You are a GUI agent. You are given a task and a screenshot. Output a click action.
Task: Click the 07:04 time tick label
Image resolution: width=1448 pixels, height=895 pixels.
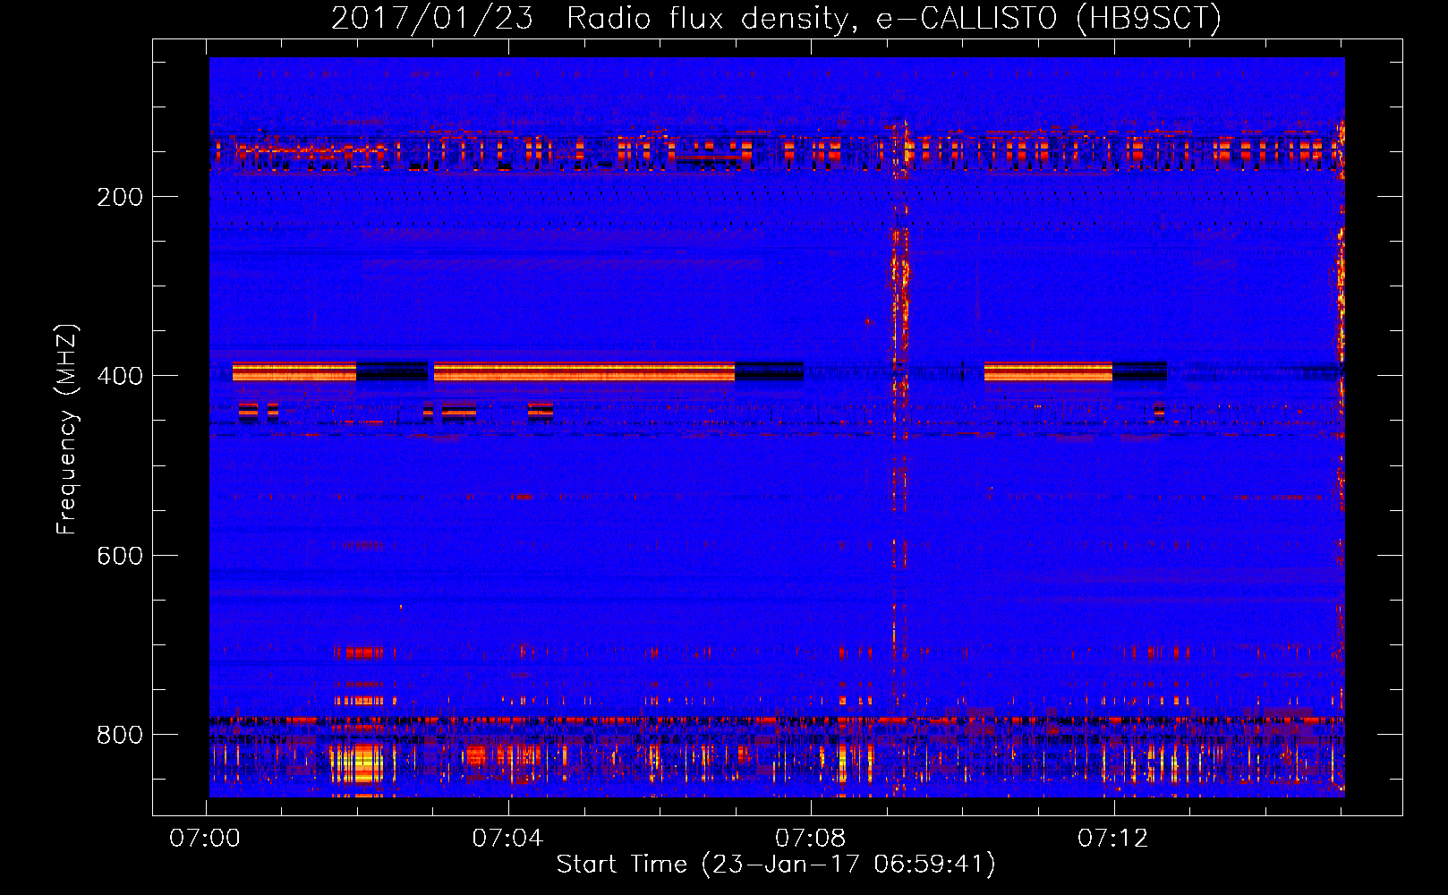pos(507,839)
